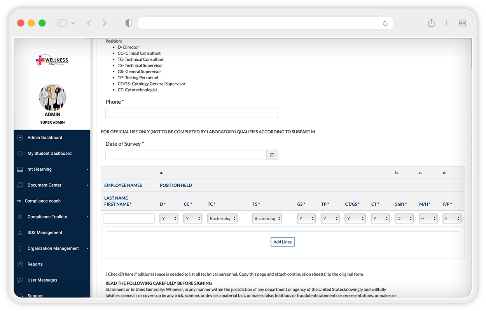
Task: Click the Admin Dashboard gauge icon
Action: (x=20, y=138)
